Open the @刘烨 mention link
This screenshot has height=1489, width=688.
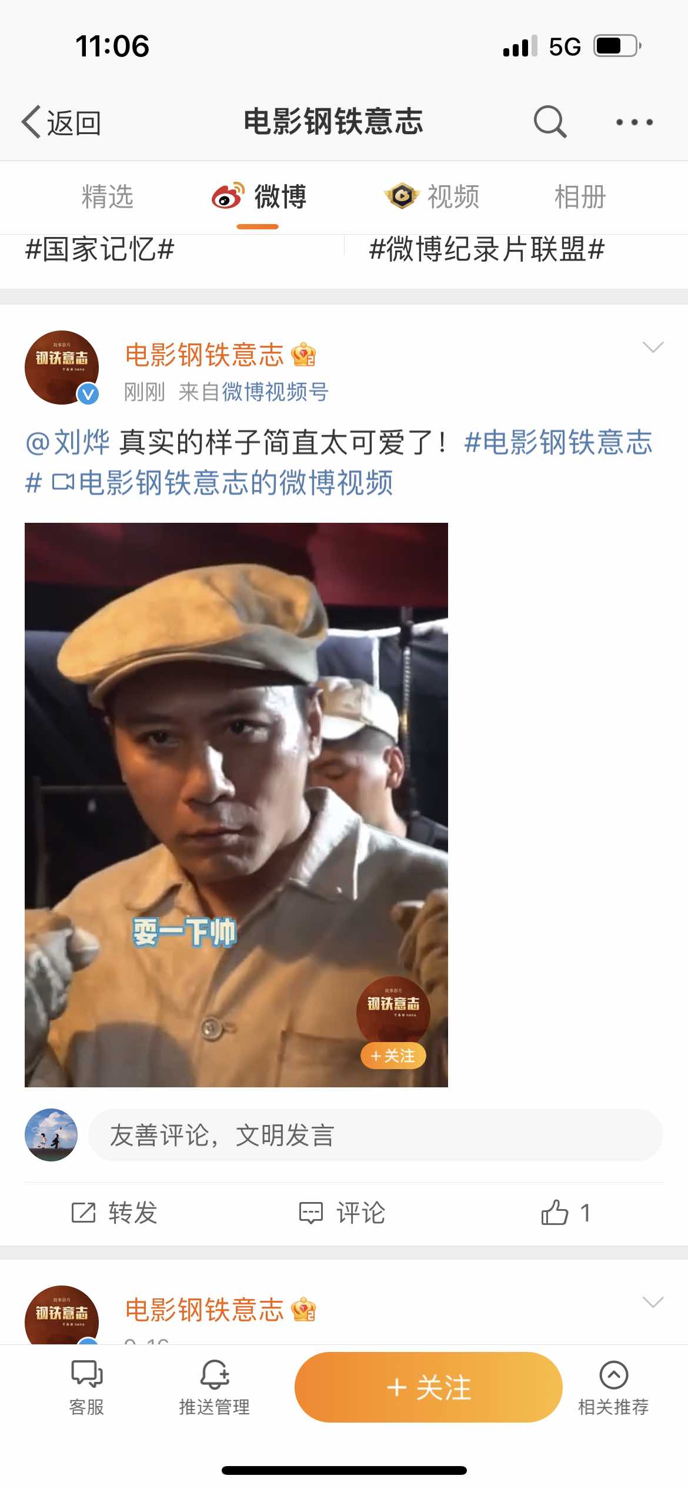[x=68, y=442]
